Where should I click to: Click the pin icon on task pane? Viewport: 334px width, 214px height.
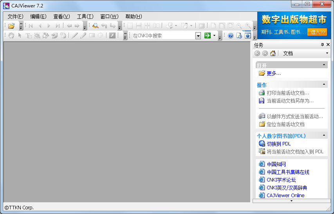(322, 45)
